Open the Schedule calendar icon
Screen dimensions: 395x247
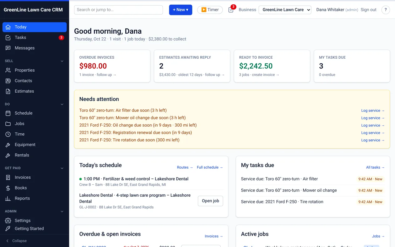pyautogui.click(x=8, y=113)
